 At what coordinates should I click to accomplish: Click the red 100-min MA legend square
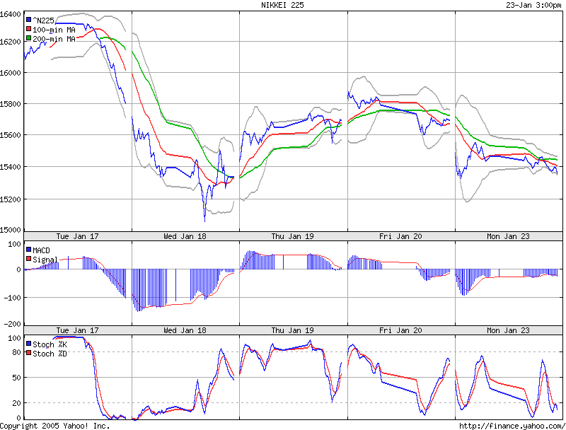pos(28,29)
